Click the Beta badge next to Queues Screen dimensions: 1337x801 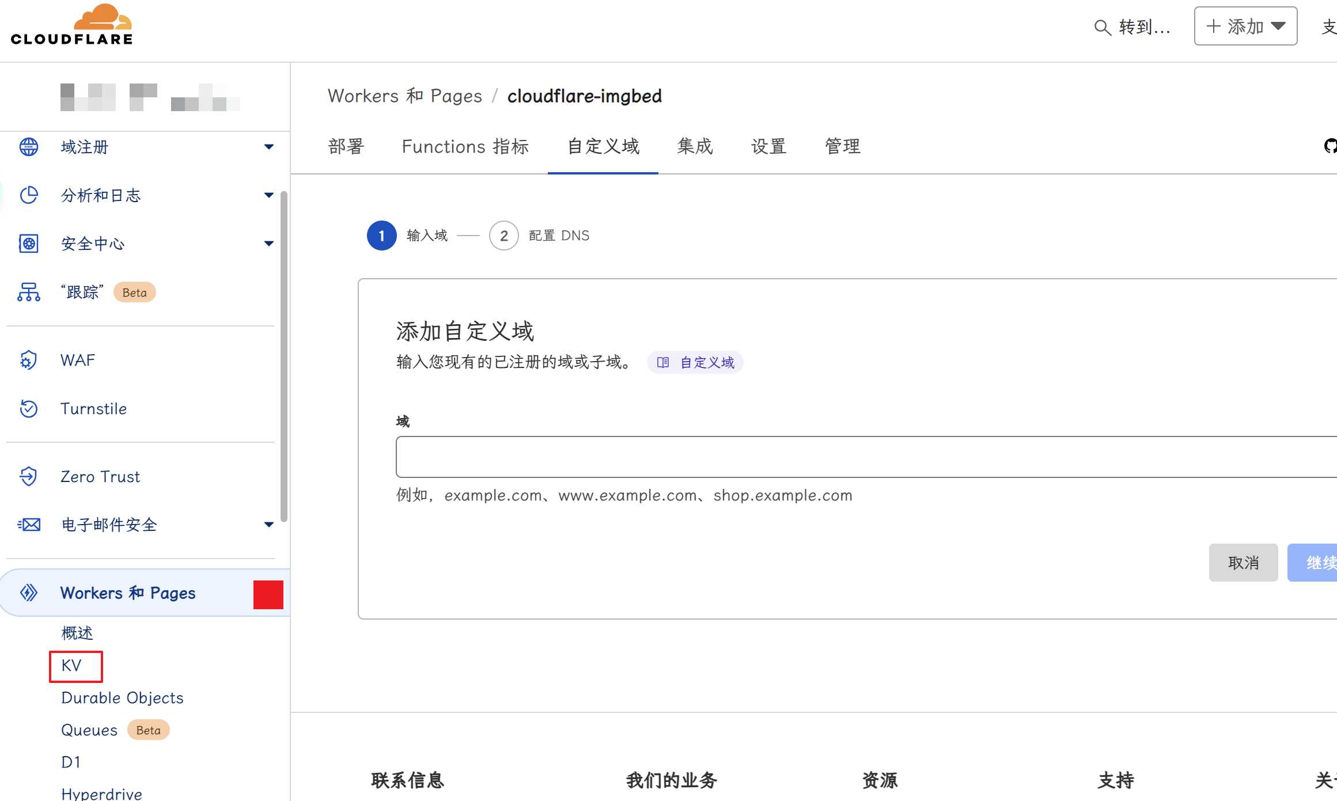(x=148, y=730)
